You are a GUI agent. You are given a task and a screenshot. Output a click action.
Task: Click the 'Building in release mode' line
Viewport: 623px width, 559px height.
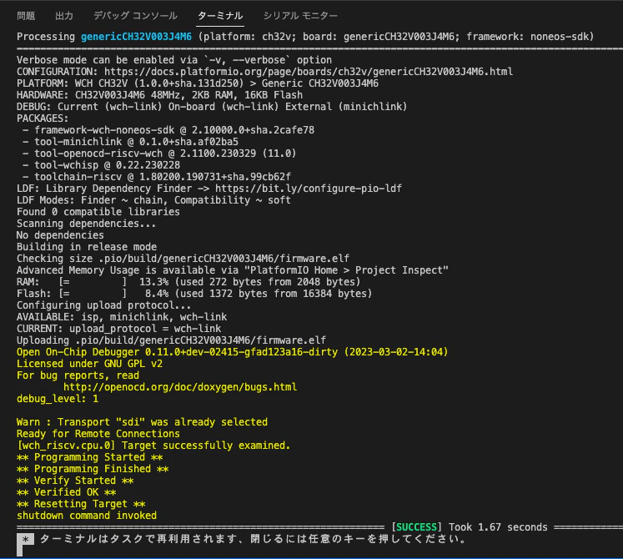pyautogui.click(x=87, y=247)
